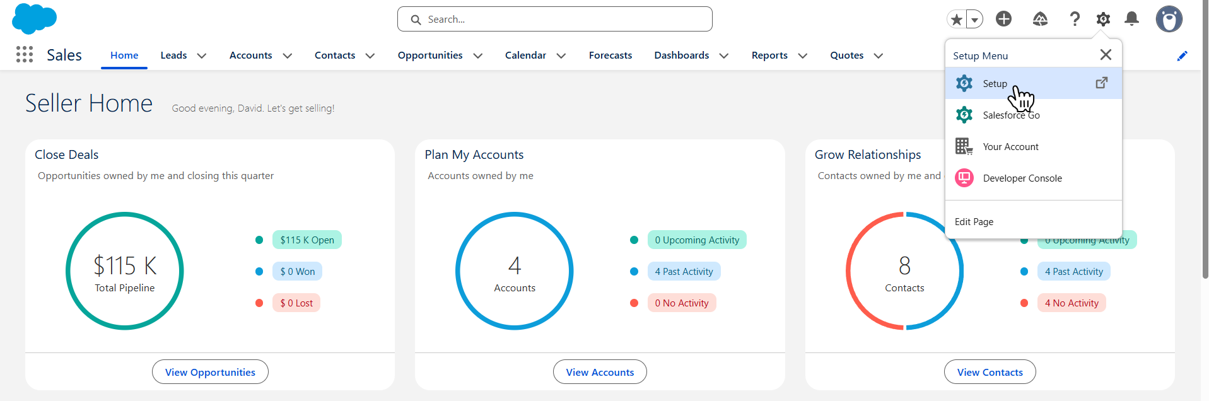Expand the Reports tab dropdown chevron
1209x401 pixels.
[x=803, y=55]
